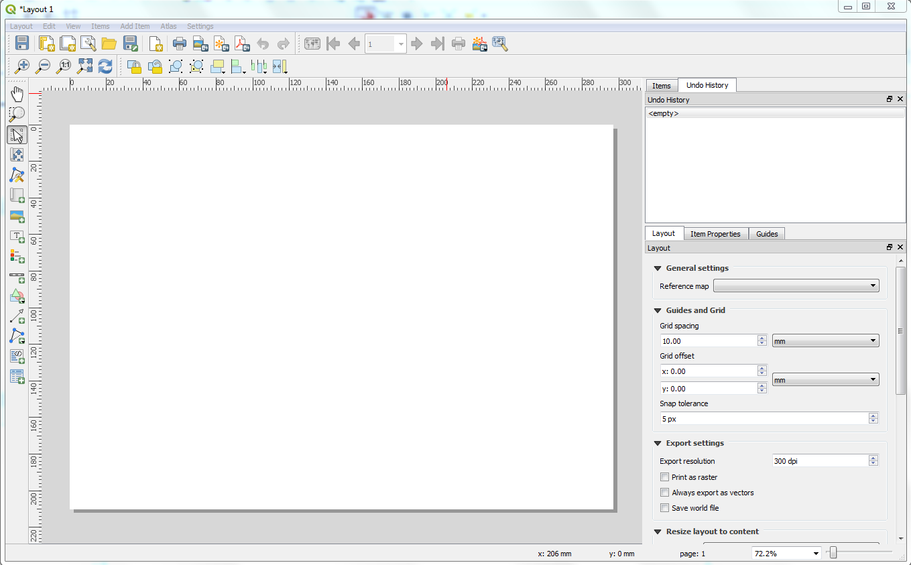Collapse the Export settings section
The width and height of the screenshot is (911, 565).
click(658, 443)
